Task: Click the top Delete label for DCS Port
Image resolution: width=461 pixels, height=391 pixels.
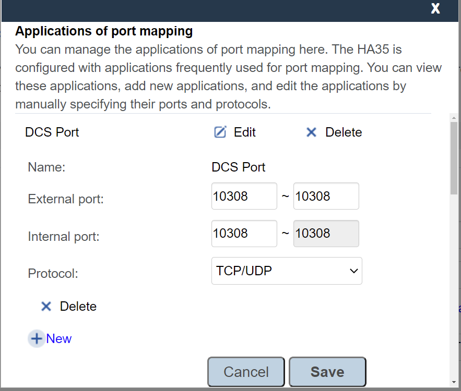Action: (344, 132)
